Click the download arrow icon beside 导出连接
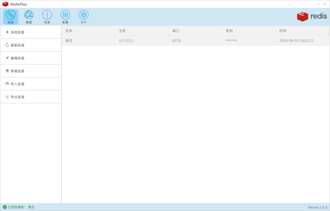Viewport: 330px width, 211px height. click(x=7, y=97)
